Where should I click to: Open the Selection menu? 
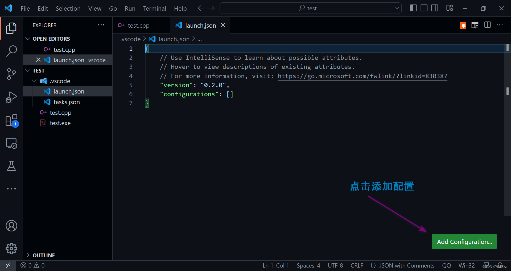[68, 9]
